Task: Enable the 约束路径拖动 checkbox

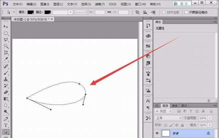Action: pos(186,12)
